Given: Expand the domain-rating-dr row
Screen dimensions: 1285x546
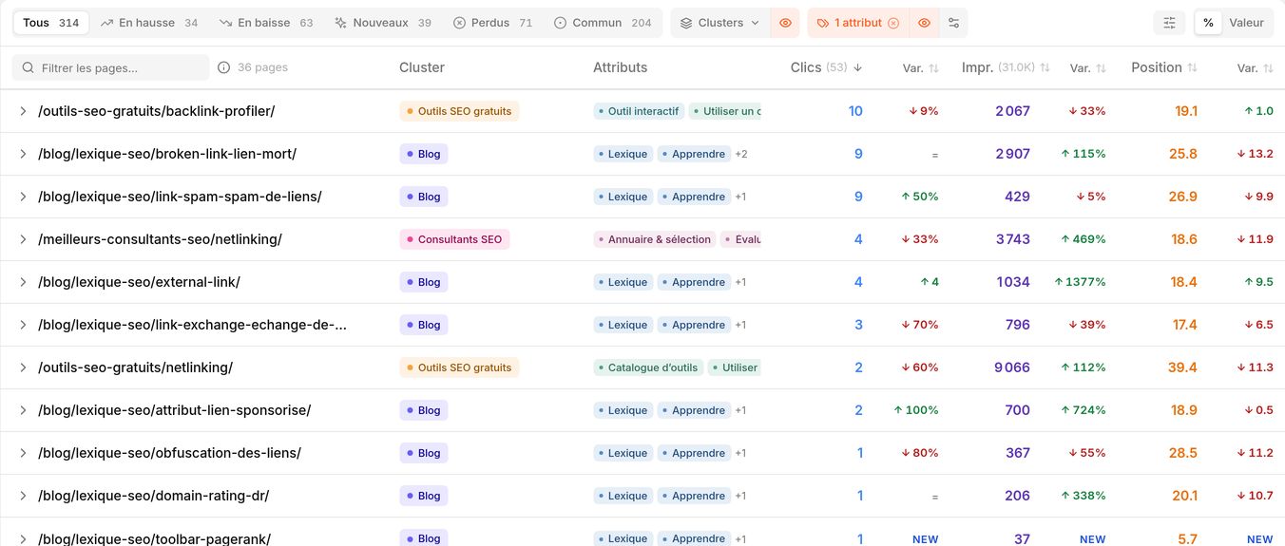Looking at the screenshot, I should [23, 496].
